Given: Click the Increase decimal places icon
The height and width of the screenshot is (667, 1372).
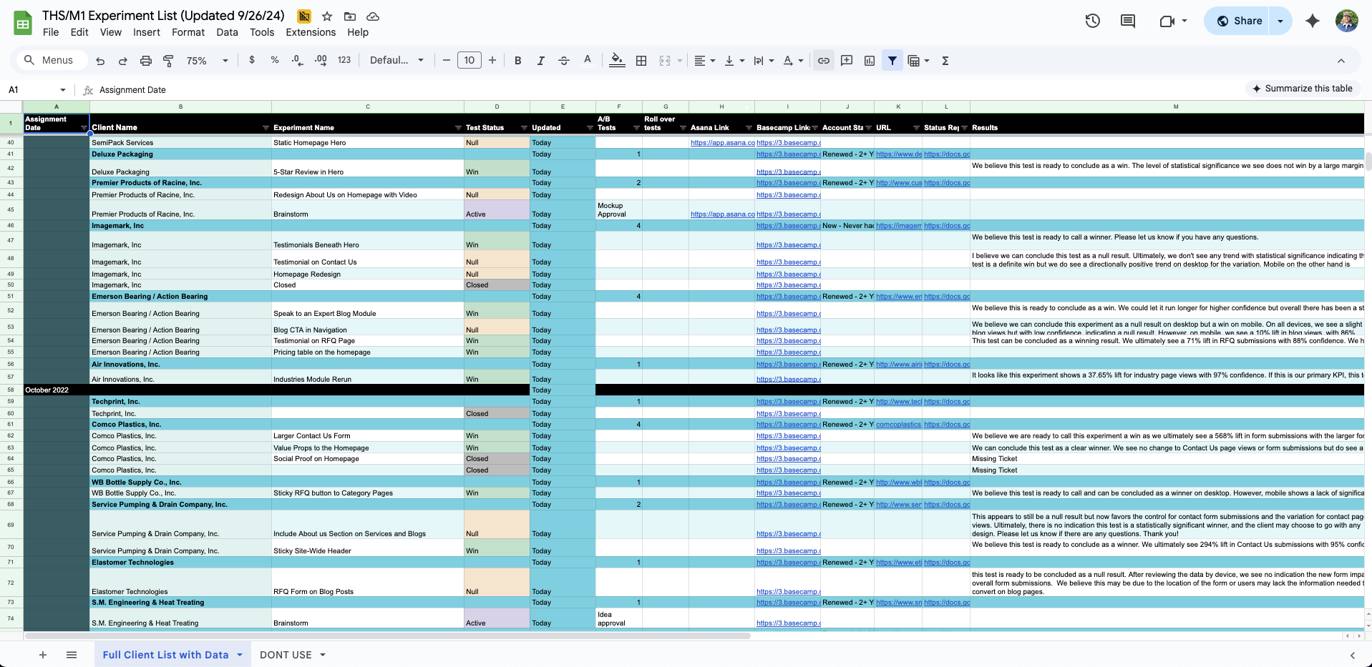Looking at the screenshot, I should (321, 60).
